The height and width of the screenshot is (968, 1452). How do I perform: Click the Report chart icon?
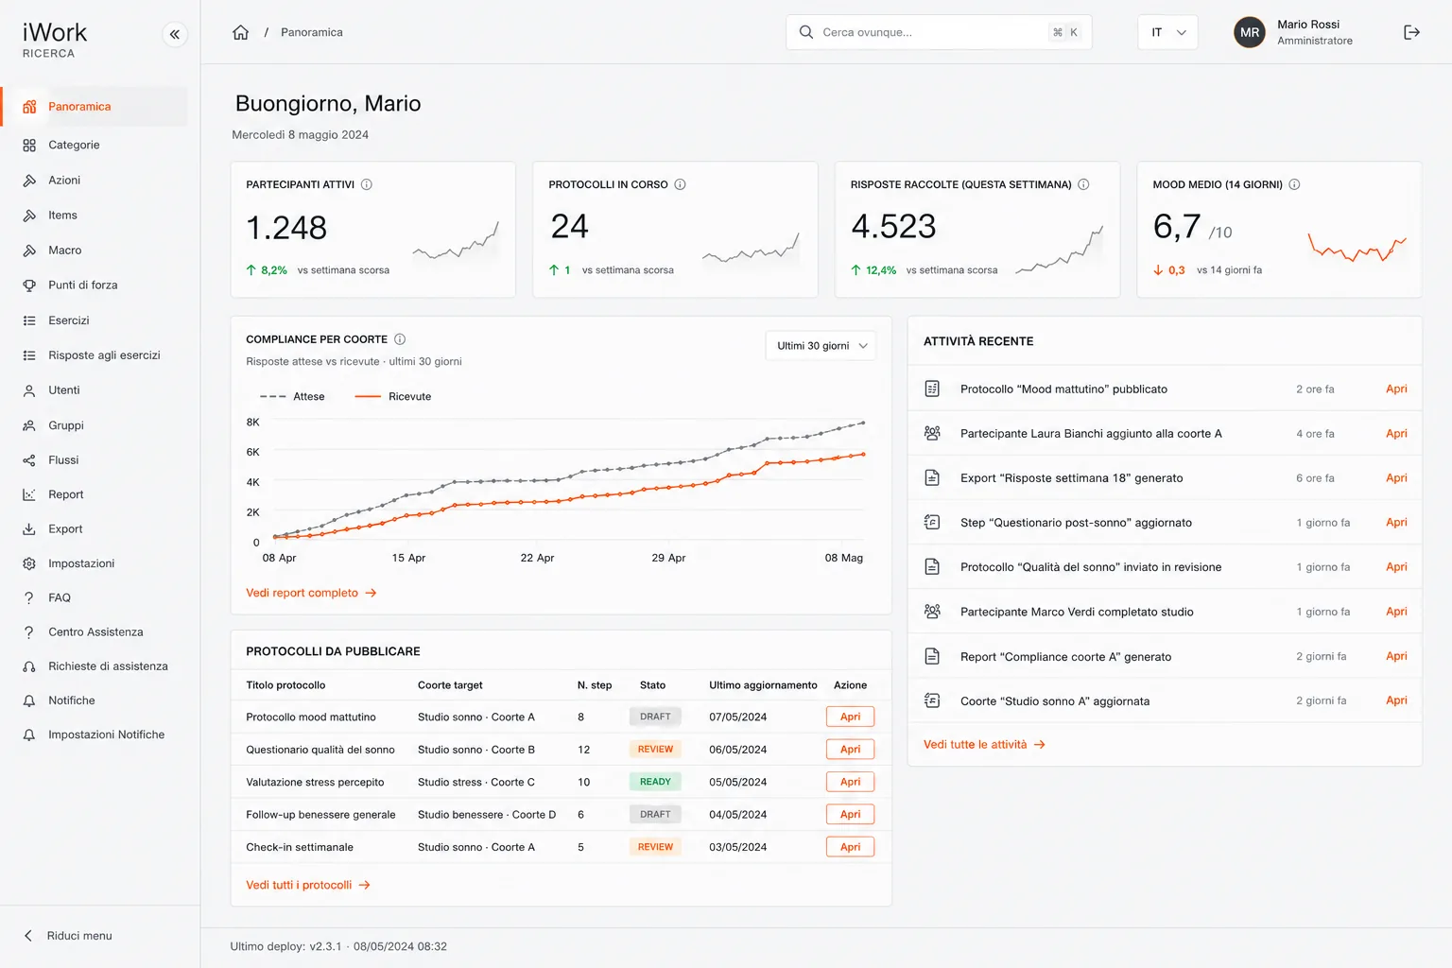29,494
